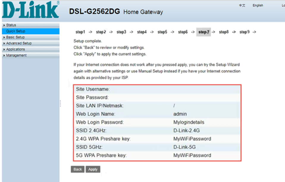The image size is (285, 182).
Task: Go to step2 of wizard
Action: pyautogui.click(x=101, y=32)
